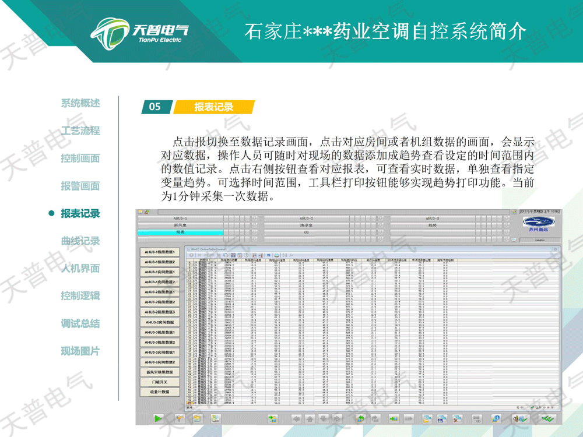Click the green double-check acknowledge icon
Viewport: 583px width, 437px height.
[547, 419]
